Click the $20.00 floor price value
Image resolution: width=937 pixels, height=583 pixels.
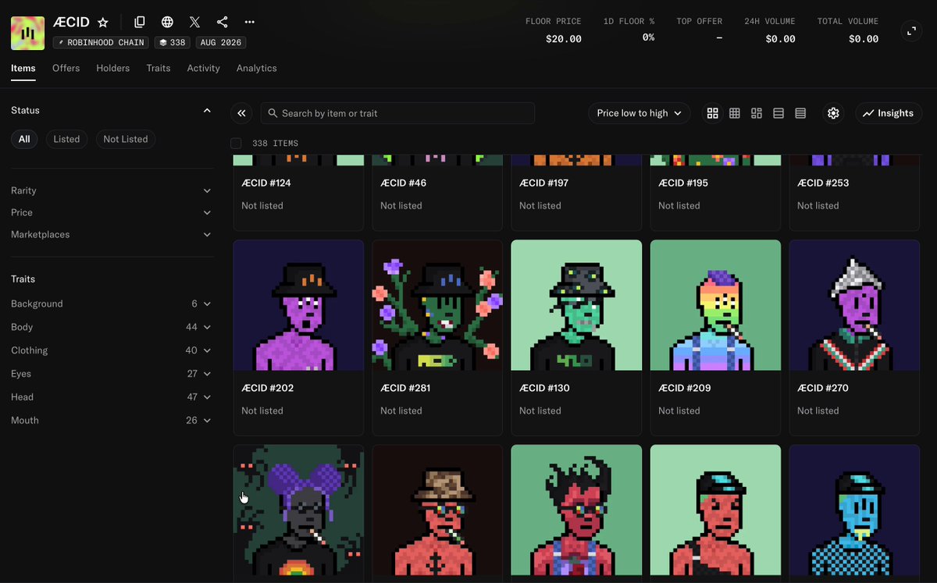[563, 38]
